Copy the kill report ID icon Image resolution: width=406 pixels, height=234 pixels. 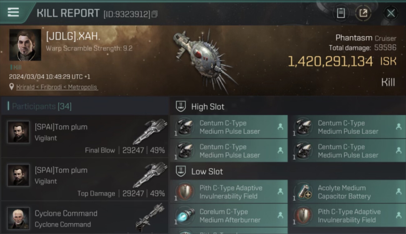point(155,14)
